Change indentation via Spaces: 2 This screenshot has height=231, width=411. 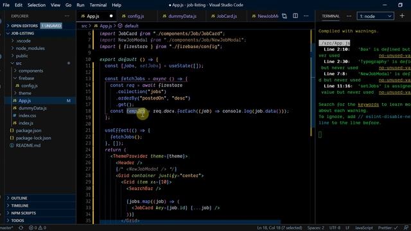(315, 228)
